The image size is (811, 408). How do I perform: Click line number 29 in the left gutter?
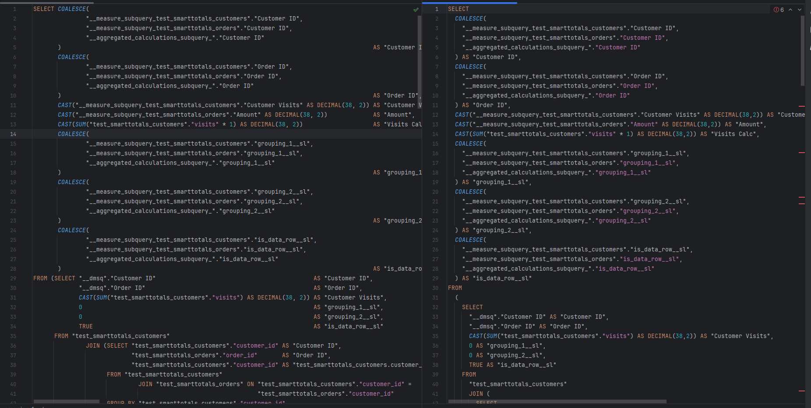(x=13, y=279)
